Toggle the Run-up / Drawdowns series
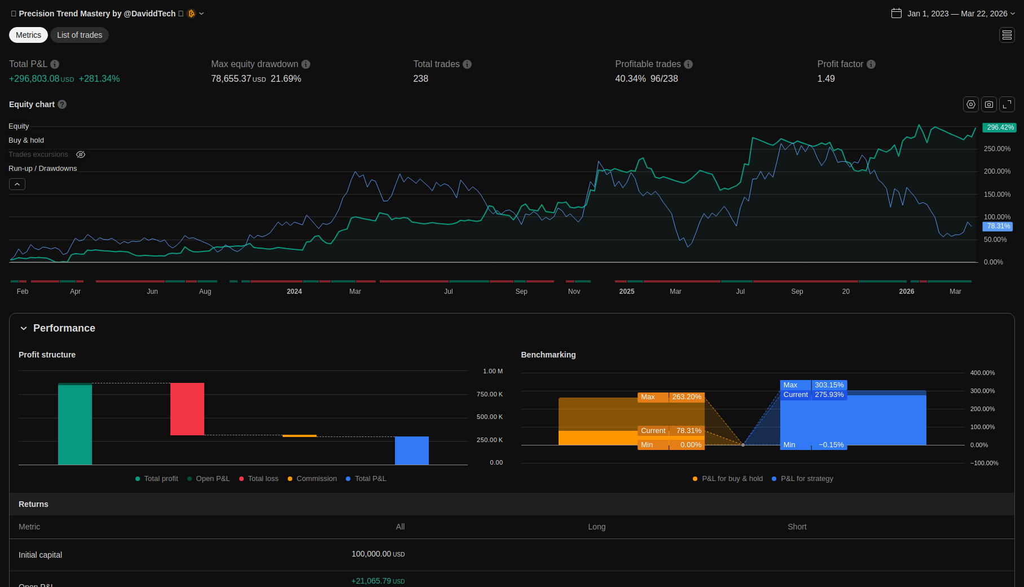Viewport: 1024px width, 587px height. pos(42,169)
